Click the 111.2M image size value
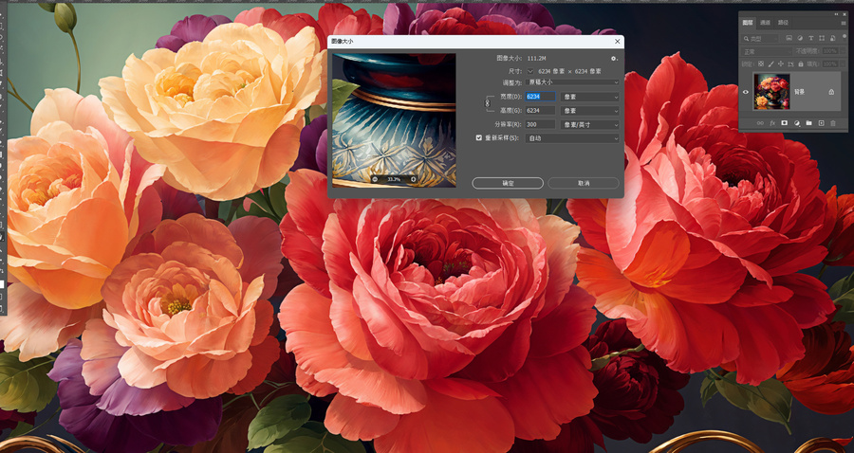The image size is (854, 453). point(536,58)
